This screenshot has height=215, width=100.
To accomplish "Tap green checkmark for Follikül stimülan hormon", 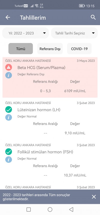I will tap(8, 152).
